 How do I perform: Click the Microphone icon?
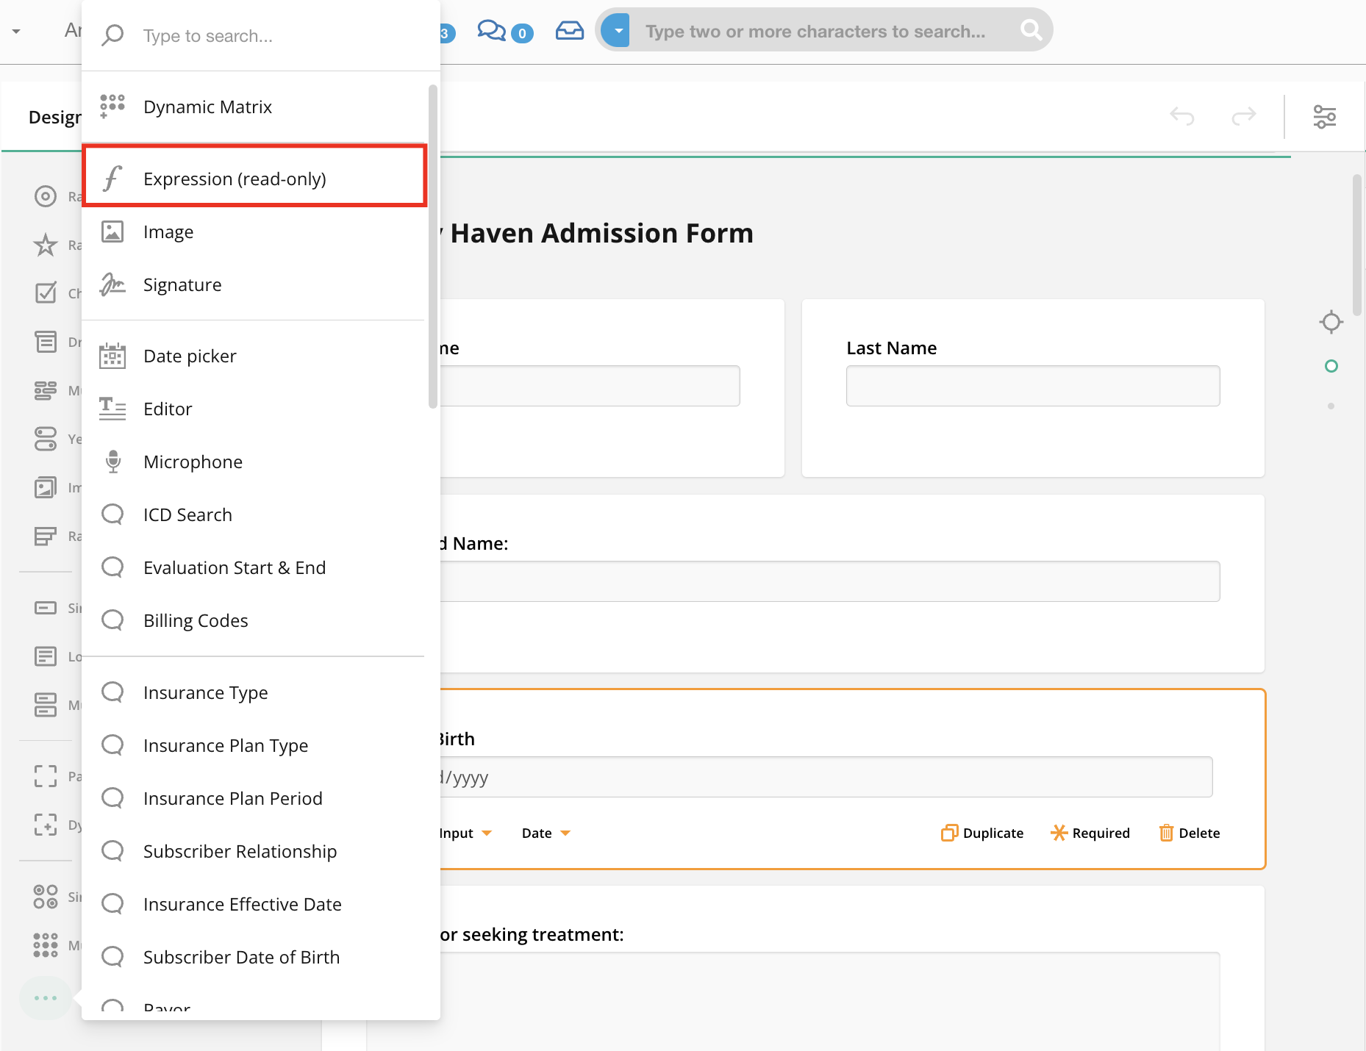tap(112, 462)
